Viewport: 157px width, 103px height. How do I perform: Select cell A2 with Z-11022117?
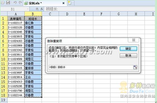[16, 23]
